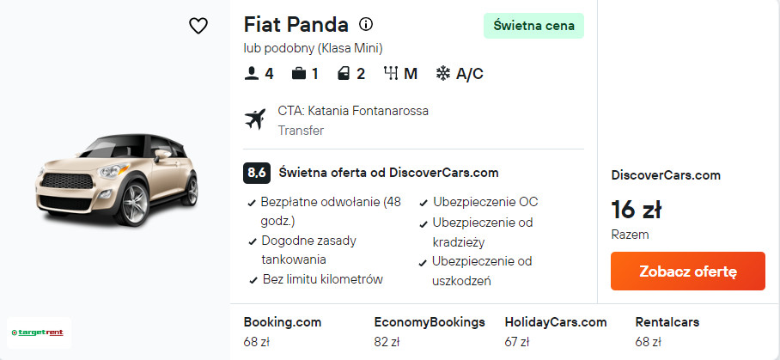Click the car doors icon

click(344, 74)
